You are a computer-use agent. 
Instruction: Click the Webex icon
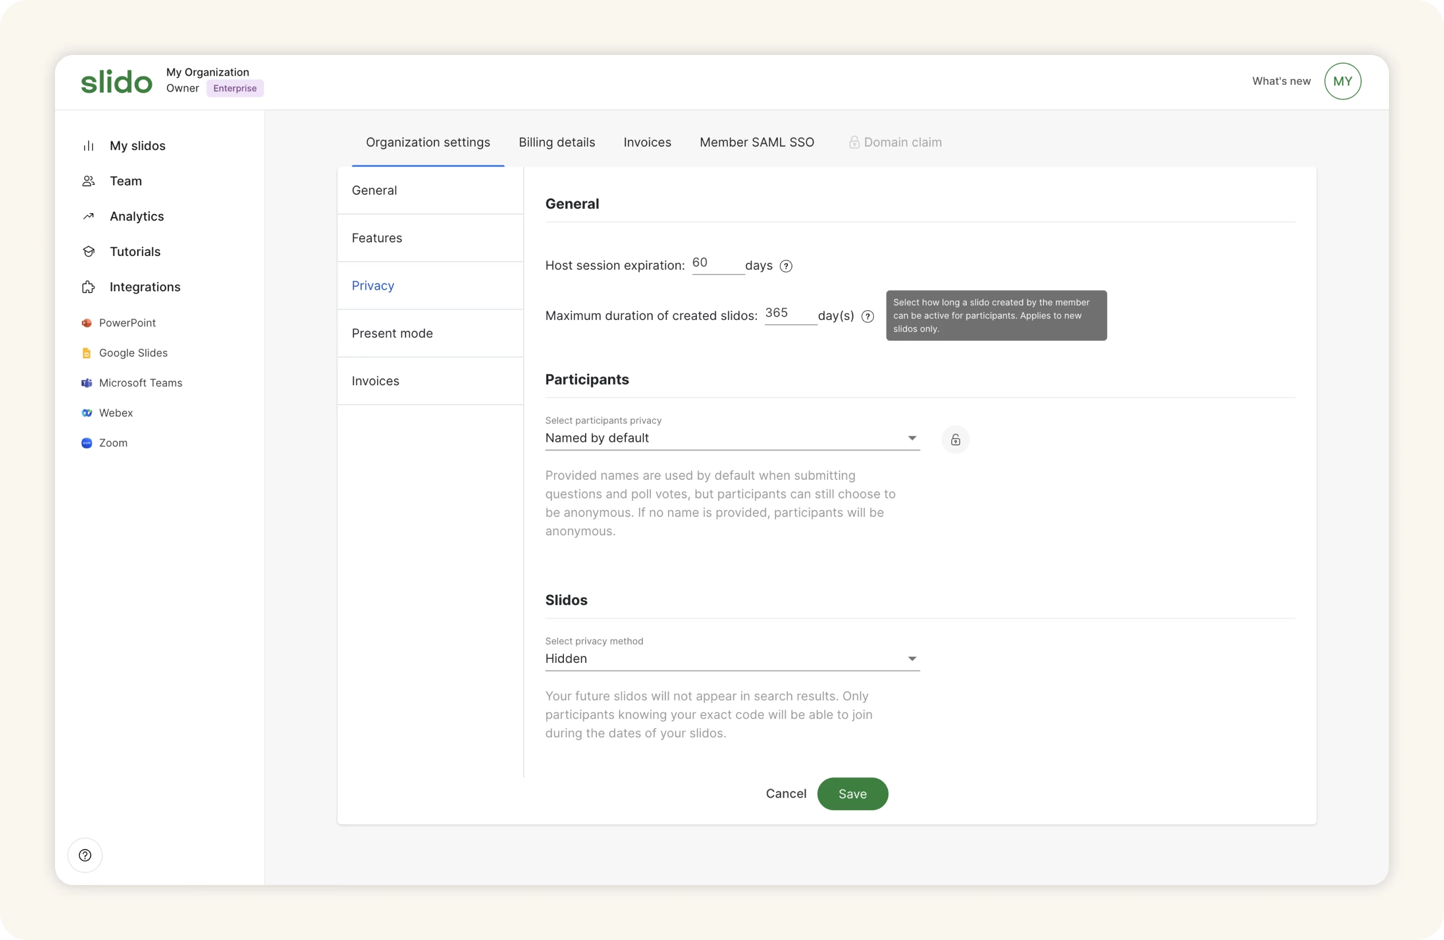click(87, 413)
